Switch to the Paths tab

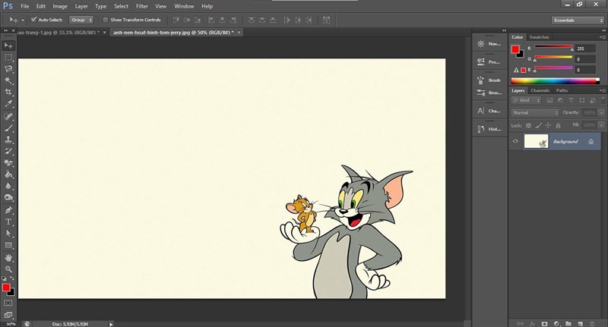[562, 90]
